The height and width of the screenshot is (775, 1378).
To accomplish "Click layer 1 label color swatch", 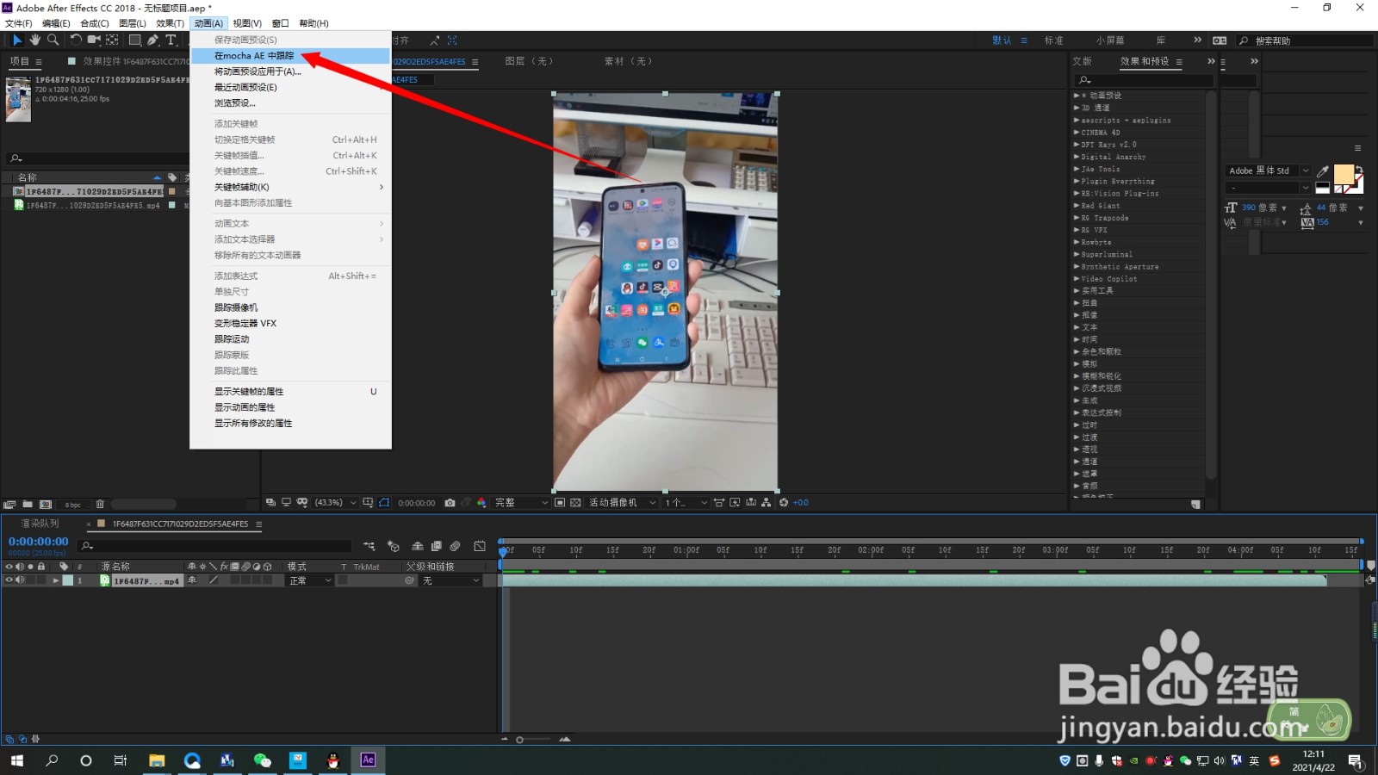I will pyautogui.click(x=68, y=581).
